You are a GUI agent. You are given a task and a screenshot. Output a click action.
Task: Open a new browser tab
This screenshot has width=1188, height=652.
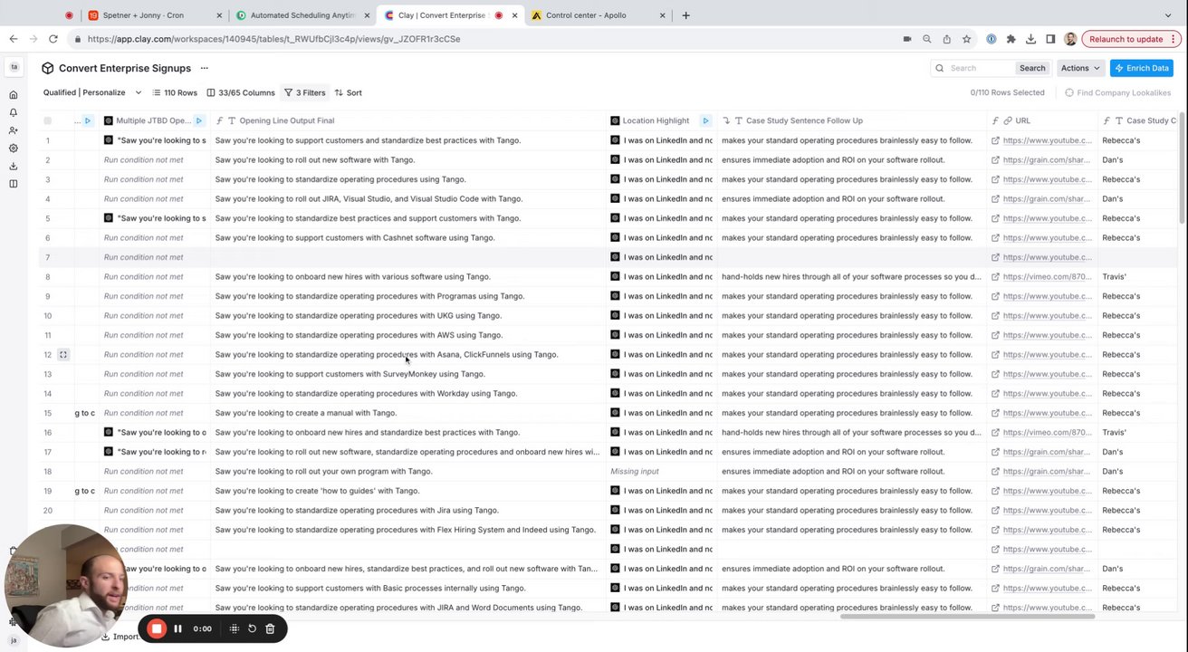click(x=685, y=15)
